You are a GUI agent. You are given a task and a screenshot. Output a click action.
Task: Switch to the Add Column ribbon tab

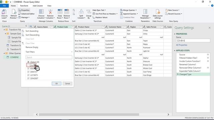(38, 6)
